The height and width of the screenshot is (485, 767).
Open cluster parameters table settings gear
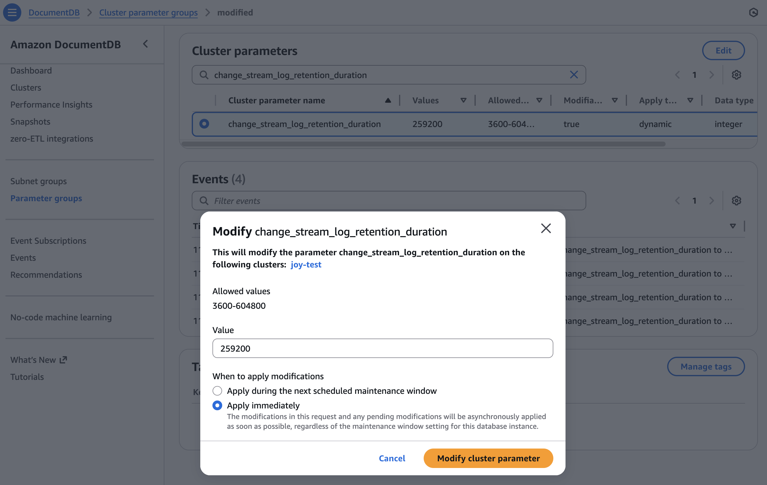pos(736,75)
